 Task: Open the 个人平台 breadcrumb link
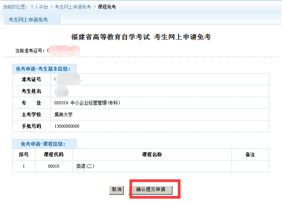[39, 7]
